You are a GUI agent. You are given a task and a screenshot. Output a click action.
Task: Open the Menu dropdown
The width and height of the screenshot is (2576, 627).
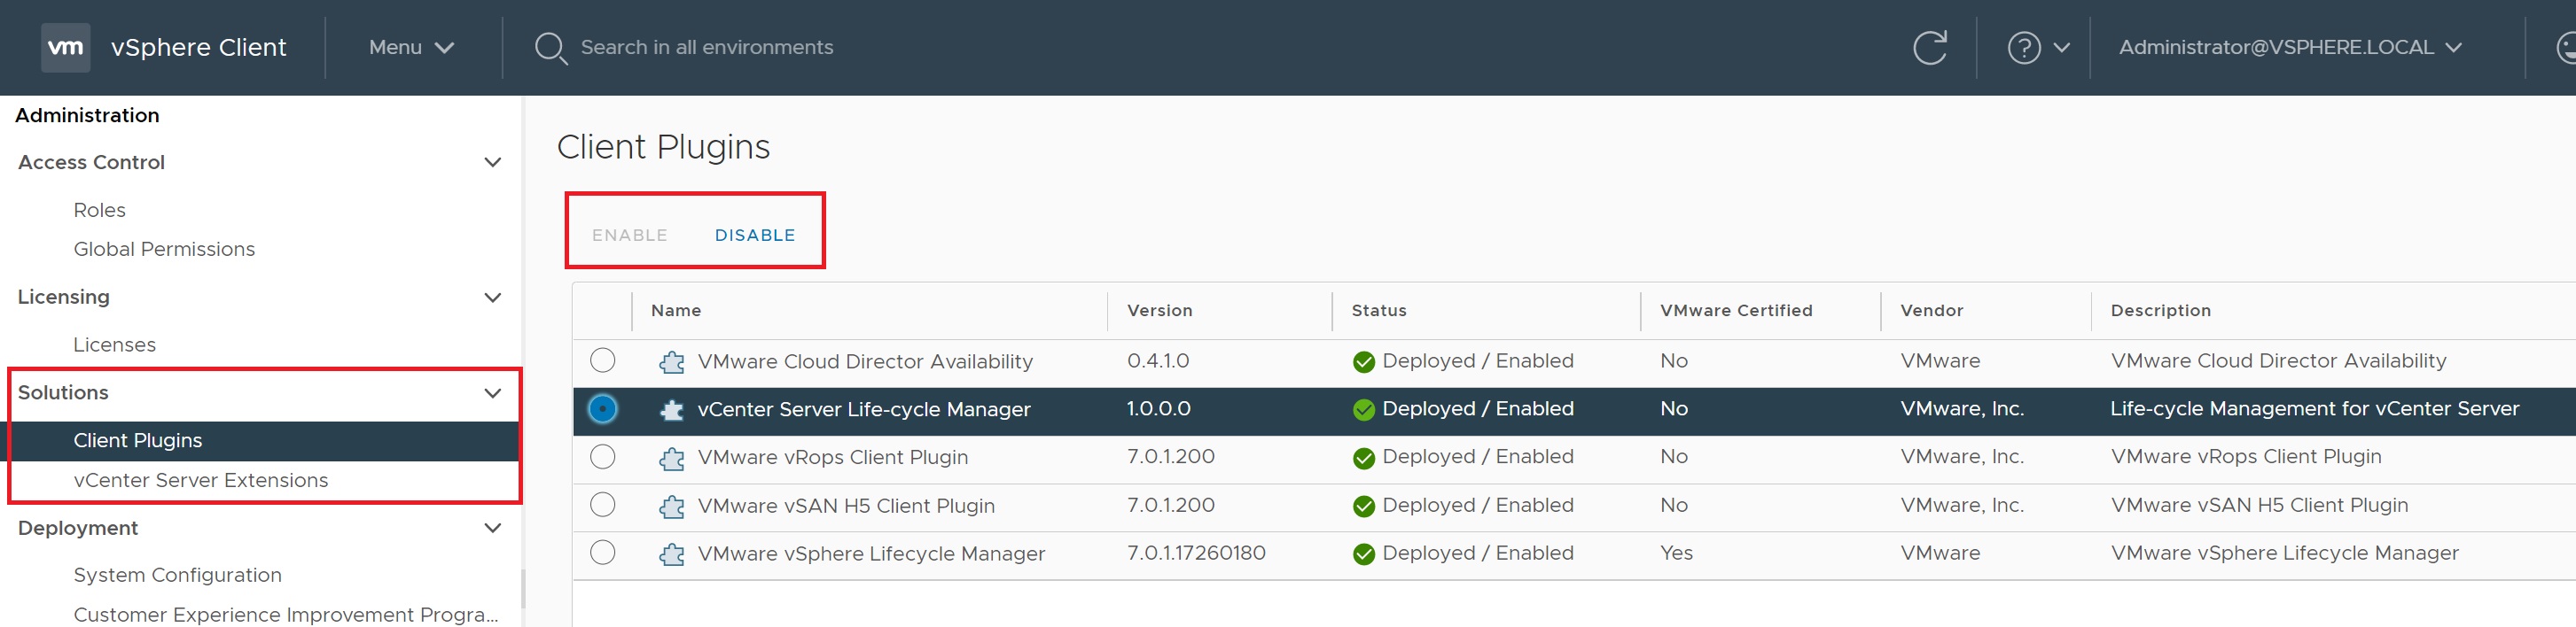click(411, 47)
